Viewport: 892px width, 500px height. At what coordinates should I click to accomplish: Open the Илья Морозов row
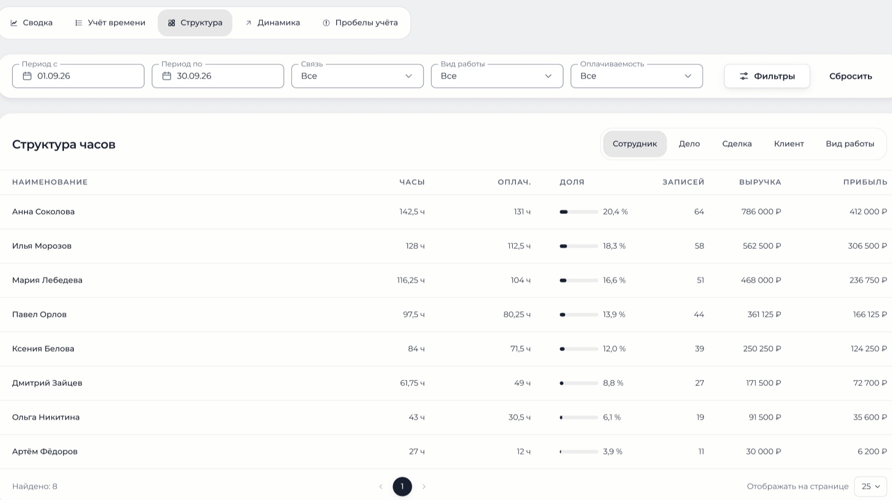(446, 246)
